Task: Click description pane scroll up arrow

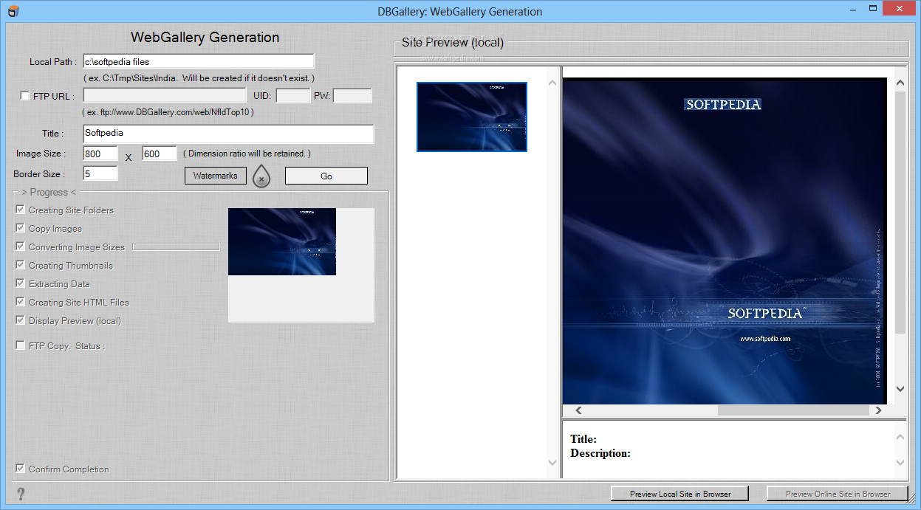Action: [900, 437]
